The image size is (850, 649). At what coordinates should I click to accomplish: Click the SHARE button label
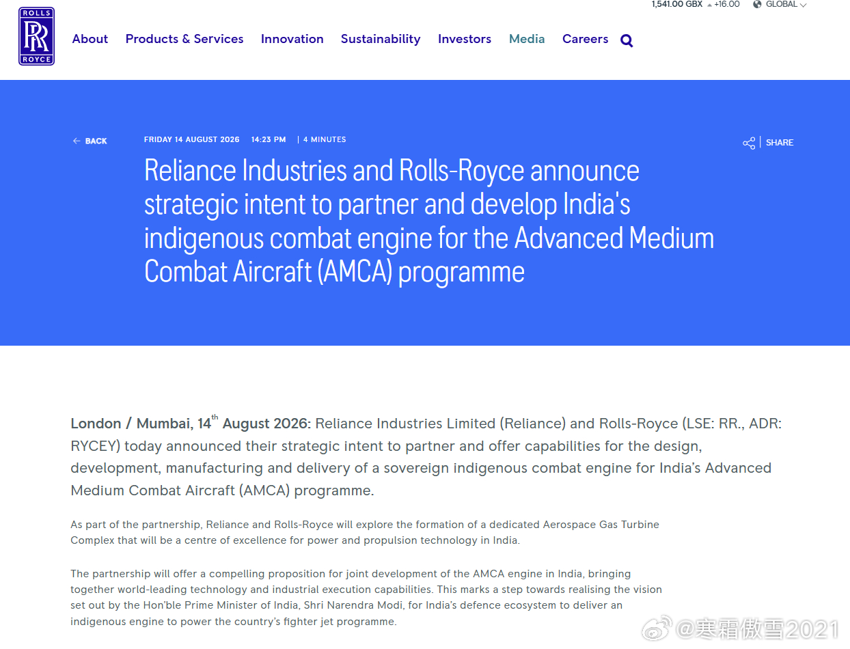point(780,143)
